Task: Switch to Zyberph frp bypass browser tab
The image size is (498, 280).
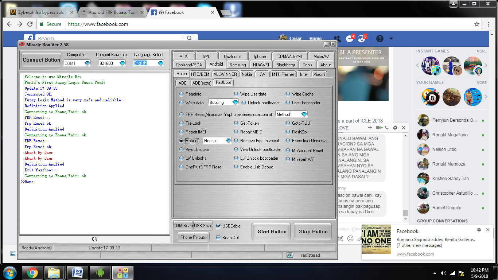Action: point(42,12)
